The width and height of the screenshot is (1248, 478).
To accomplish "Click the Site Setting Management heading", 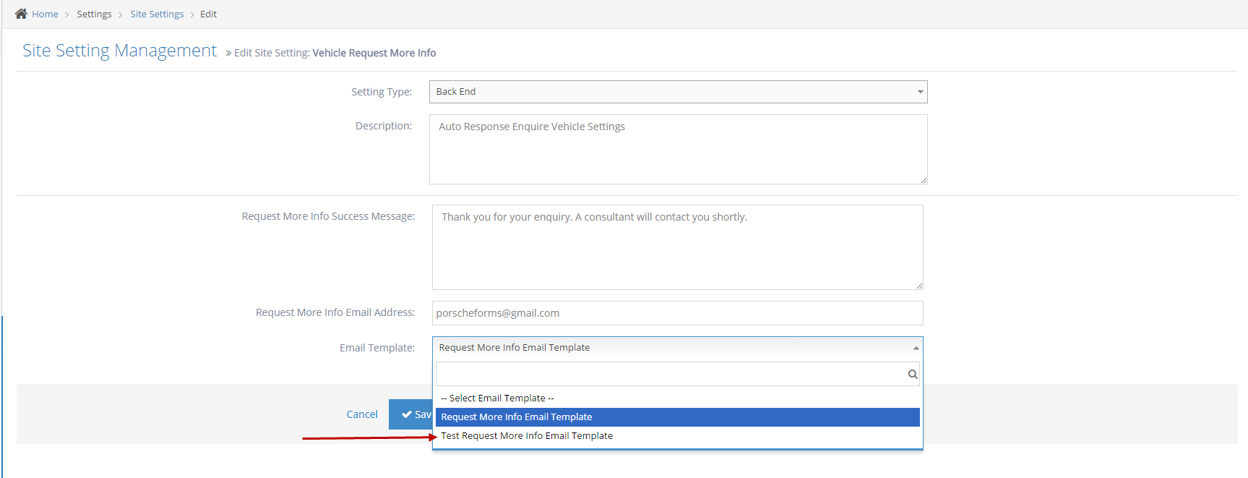I will (119, 51).
